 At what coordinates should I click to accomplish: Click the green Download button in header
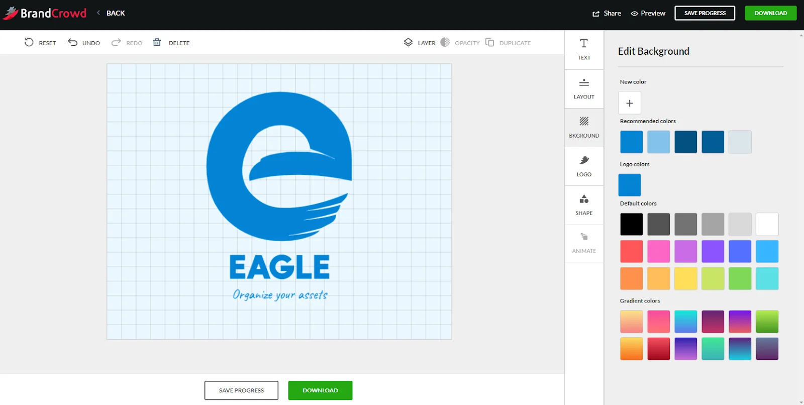(x=770, y=13)
